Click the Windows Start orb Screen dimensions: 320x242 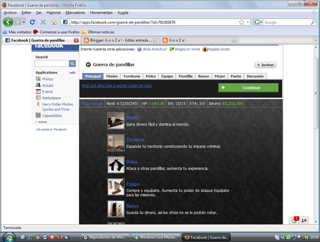pos(9,237)
